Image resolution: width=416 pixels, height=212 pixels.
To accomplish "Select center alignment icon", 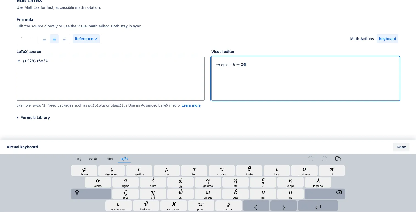I will point(54,39).
